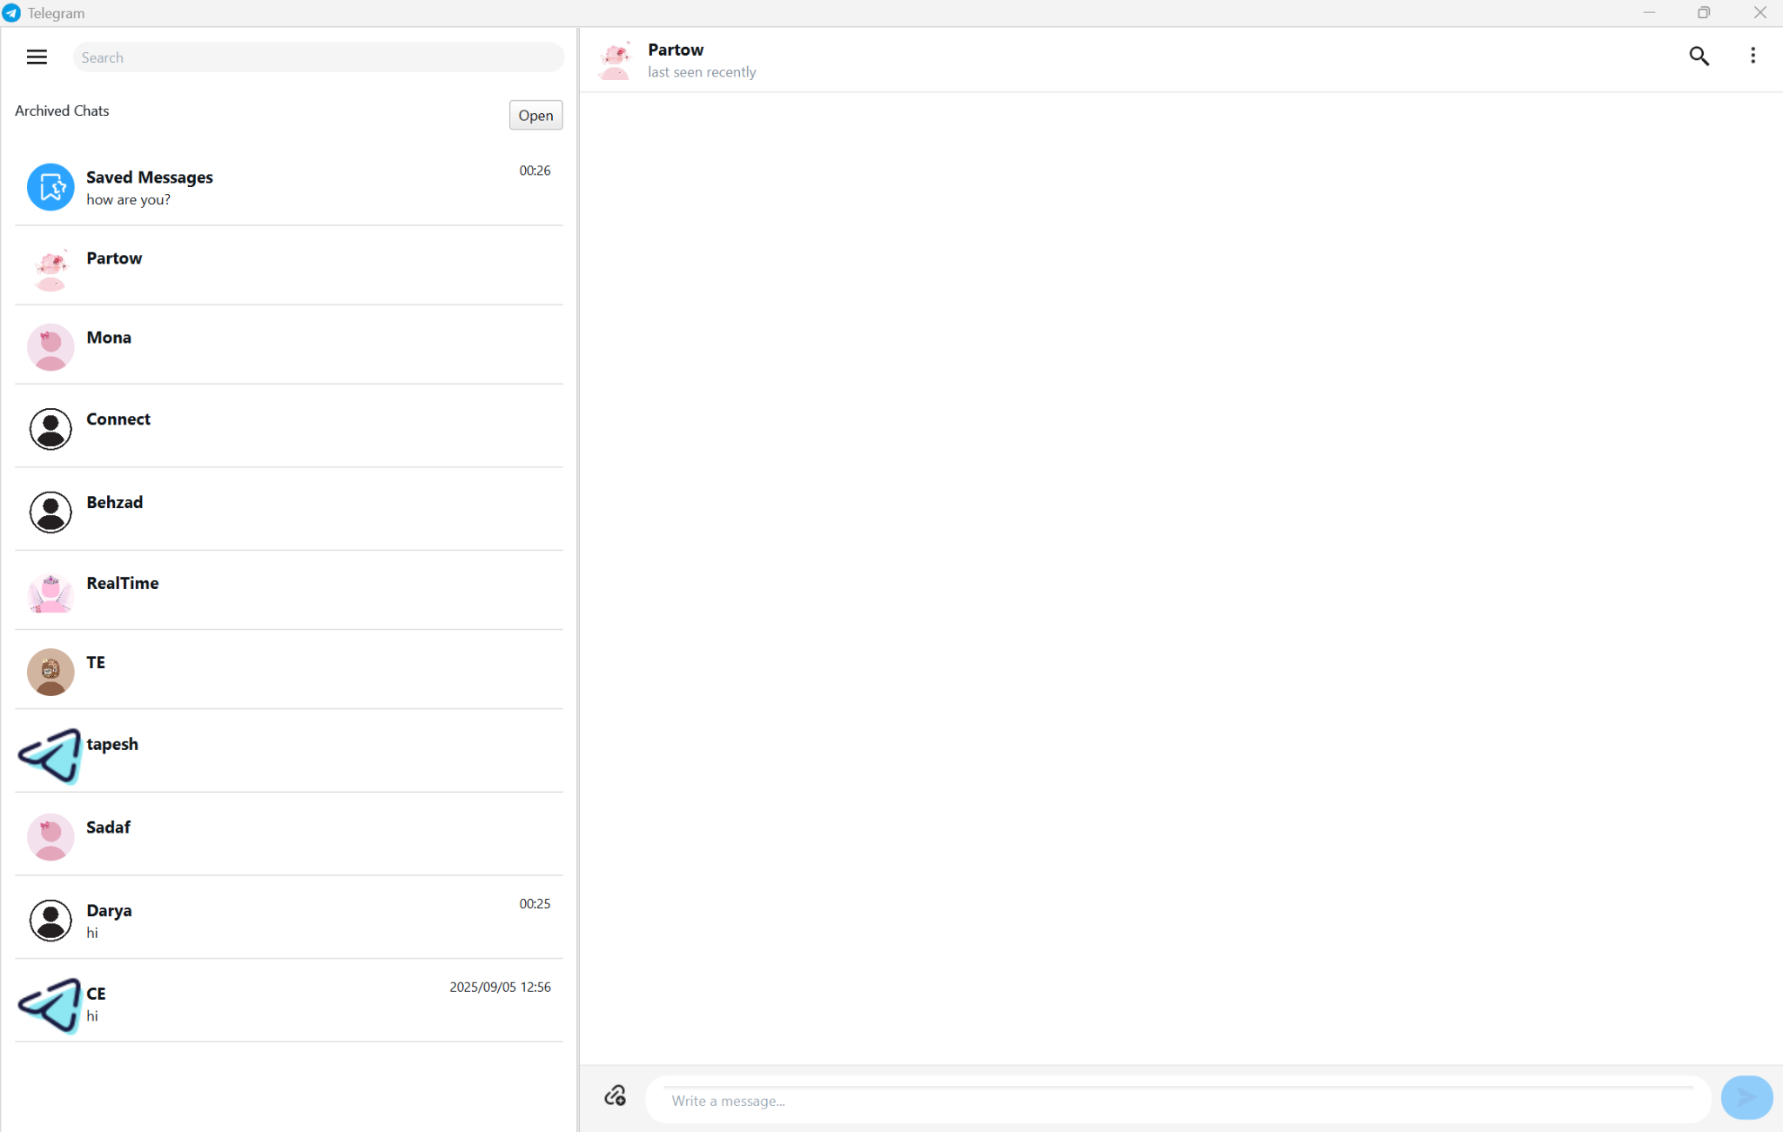
Task: Click the Saved Messages bookmark avatar
Action: (x=50, y=187)
